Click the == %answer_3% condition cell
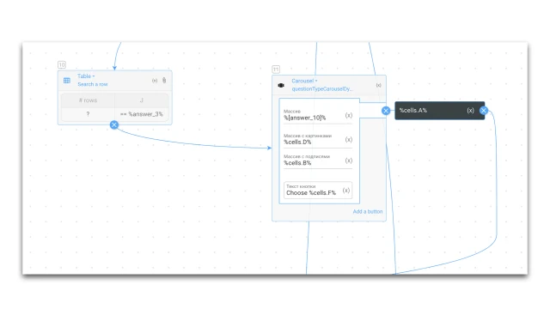Viewport: 550px width, 309px height. 142,114
